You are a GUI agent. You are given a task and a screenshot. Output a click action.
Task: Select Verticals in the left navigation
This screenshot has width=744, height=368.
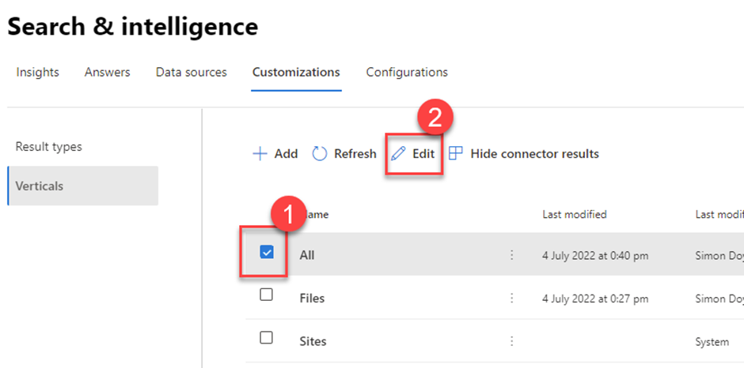pyautogui.click(x=40, y=186)
